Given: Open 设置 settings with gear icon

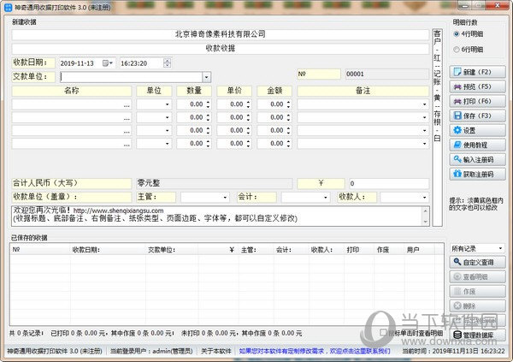Looking at the screenshot, I should [477, 130].
